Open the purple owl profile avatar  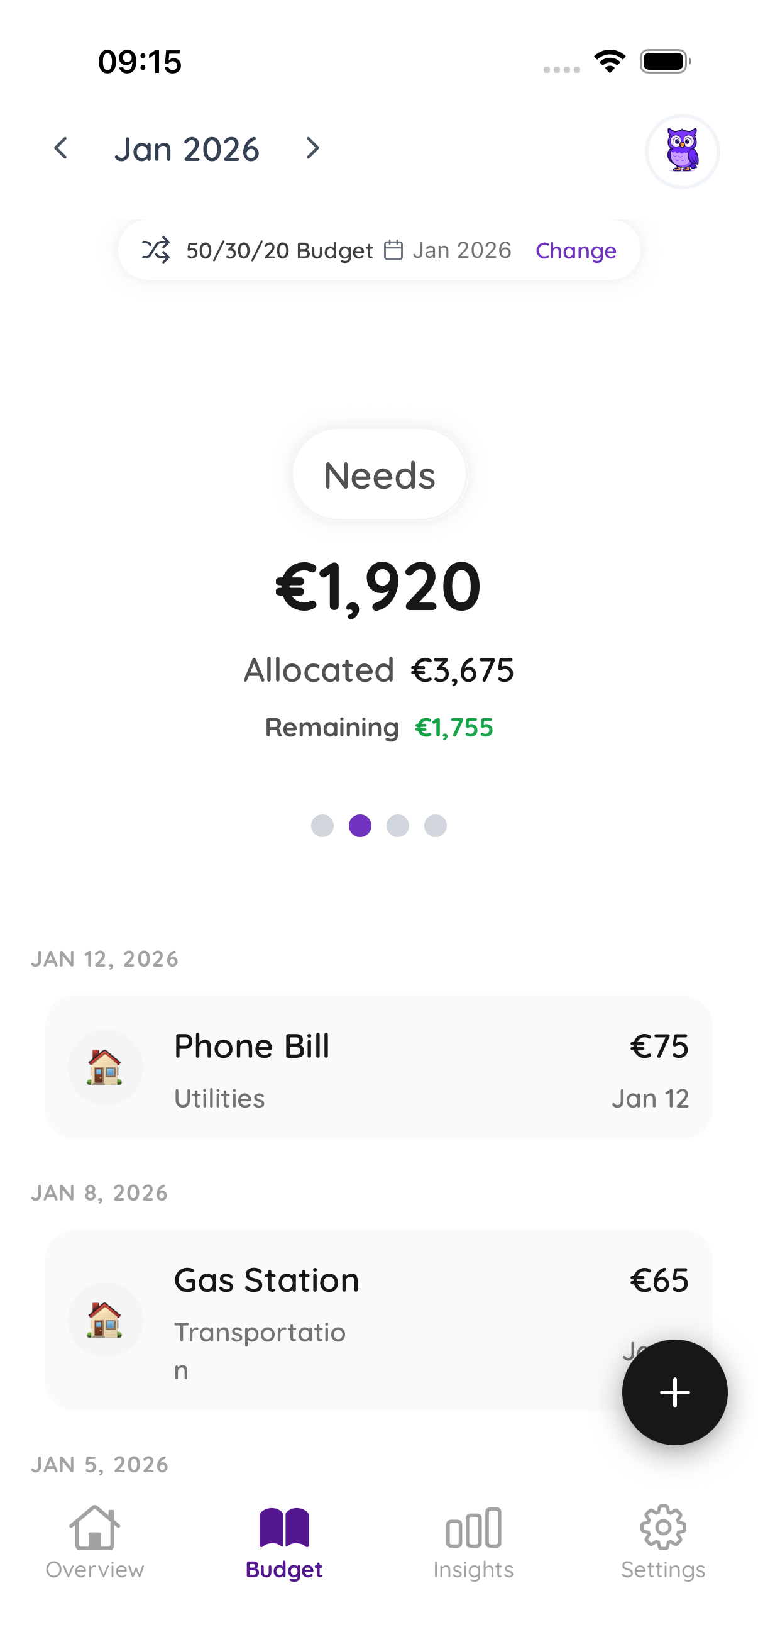[x=682, y=151]
